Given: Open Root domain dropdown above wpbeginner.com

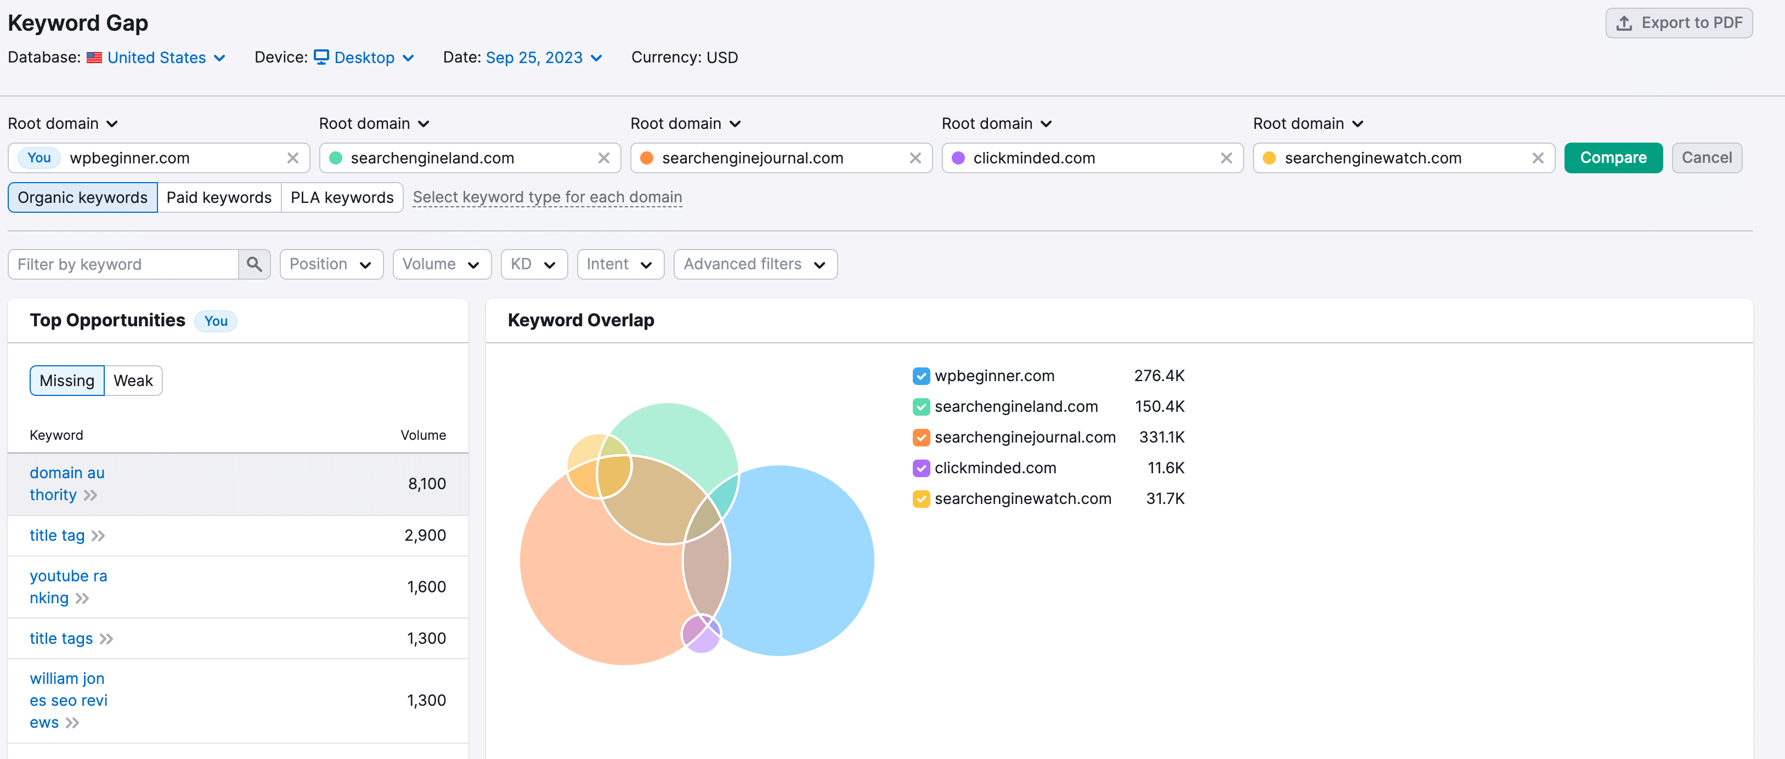Looking at the screenshot, I should tap(63, 123).
